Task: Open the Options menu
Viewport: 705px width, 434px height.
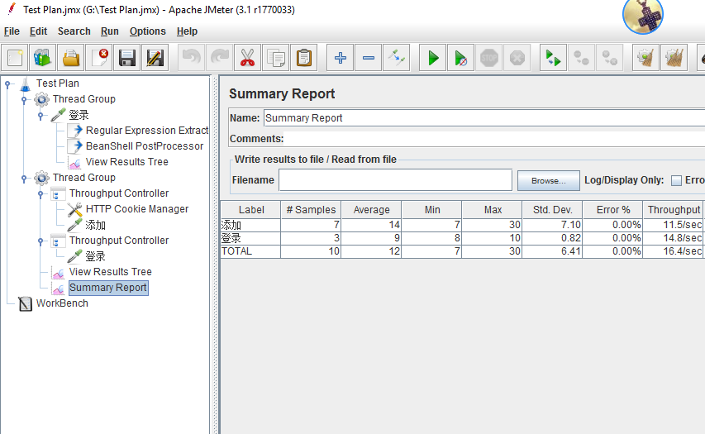Action: (147, 31)
